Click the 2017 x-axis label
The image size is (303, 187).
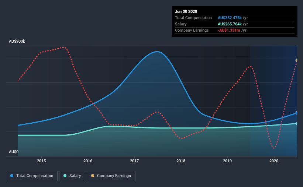coord(134,161)
